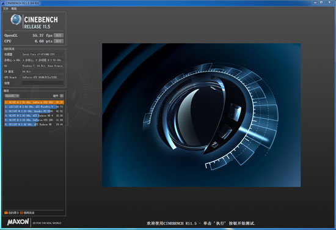Open the first menu in the menu bar
This screenshot has width=336, height=230.
click(5, 9)
